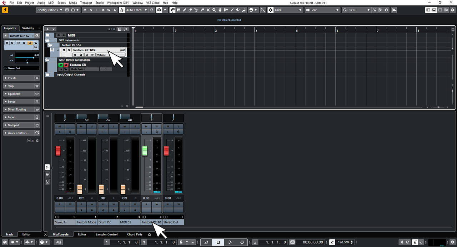Open MixConsole lower zone setup gear
The image size is (457, 247).
[x=149, y=235]
